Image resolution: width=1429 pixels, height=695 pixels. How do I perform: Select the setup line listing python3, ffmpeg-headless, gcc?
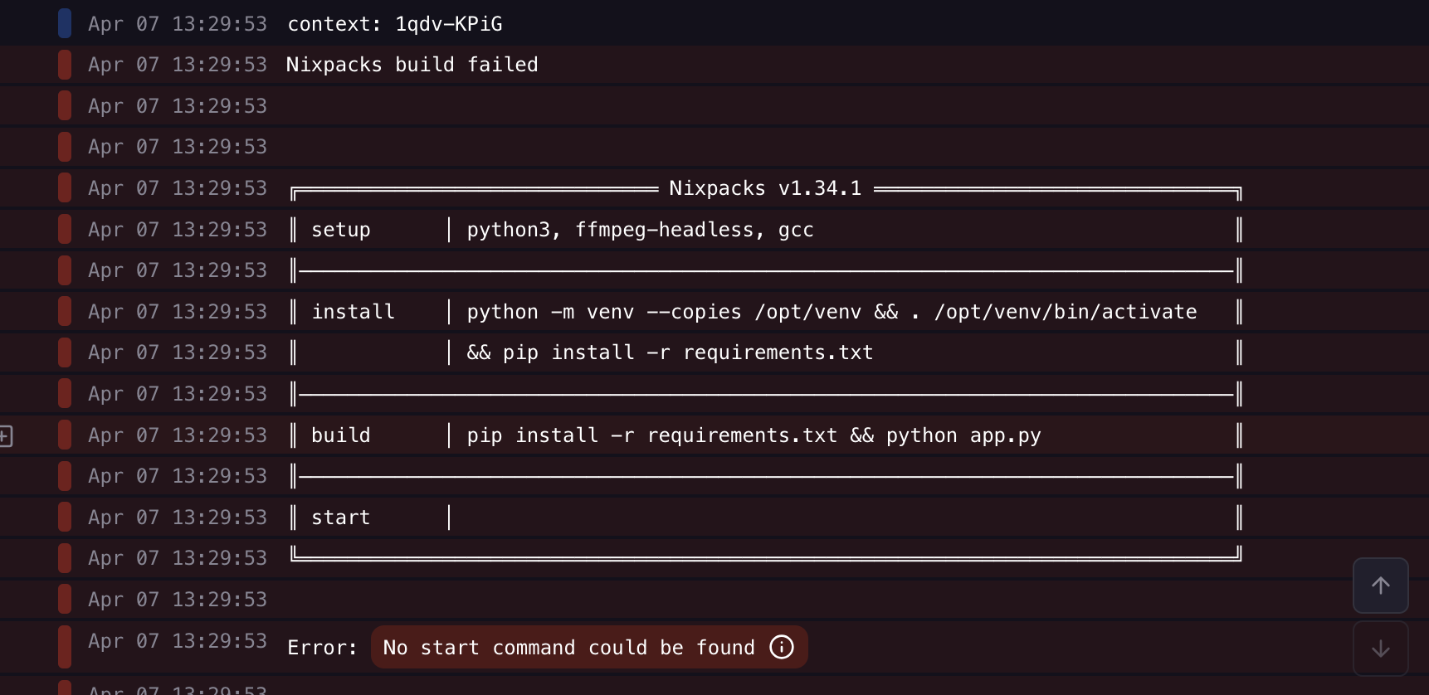coord(640,230)
